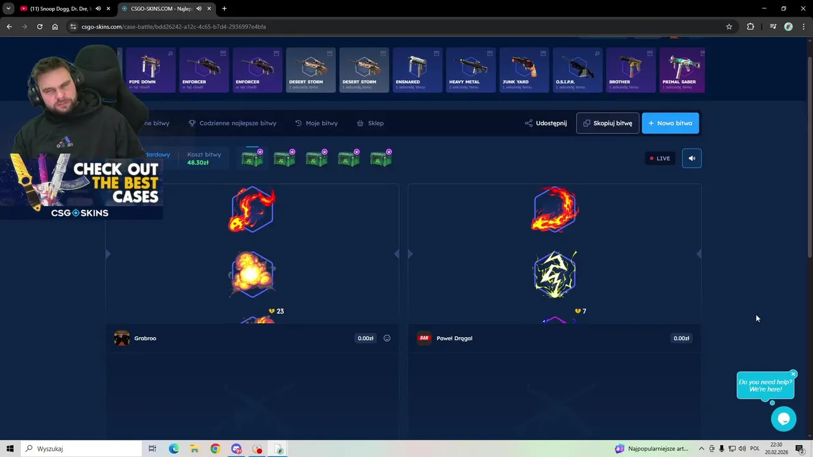813x457 pixels.
Task: Click the address bar URL
Action: click(x=174, y=27)
